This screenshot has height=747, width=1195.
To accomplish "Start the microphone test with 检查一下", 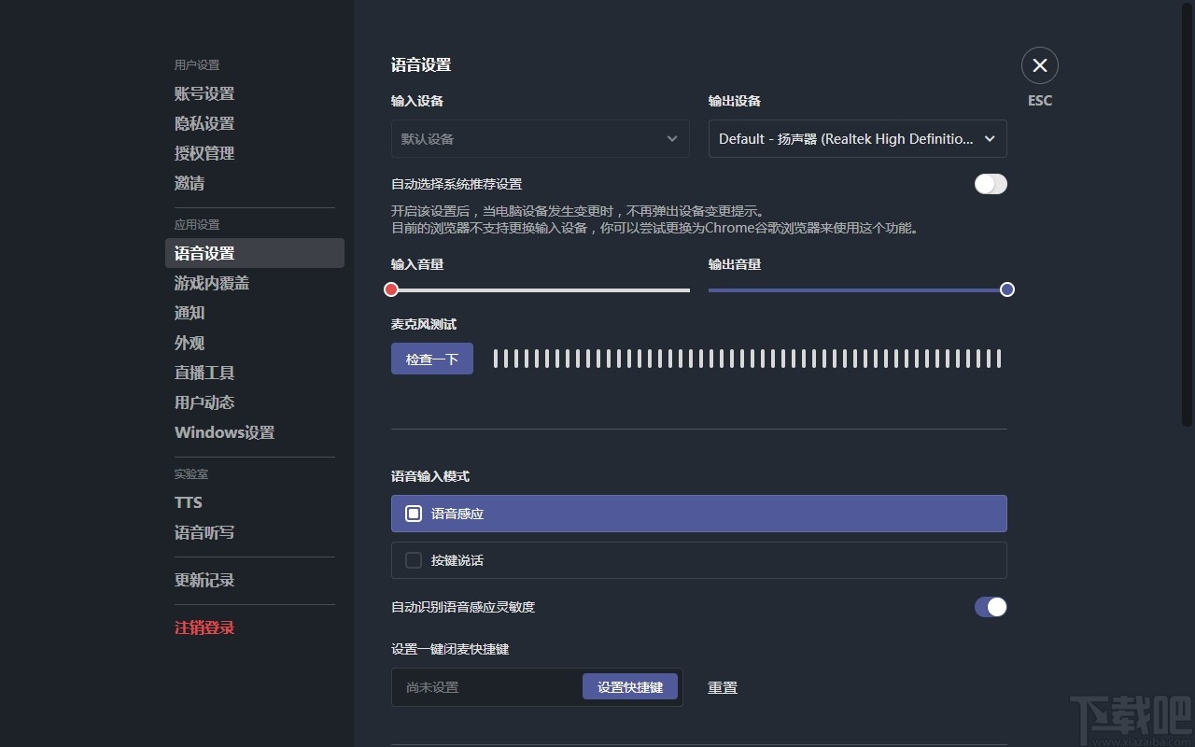I will [x=431, y=358].
